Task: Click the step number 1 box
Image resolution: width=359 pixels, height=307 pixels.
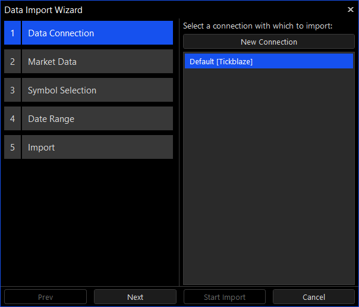Action: (12, 33)
